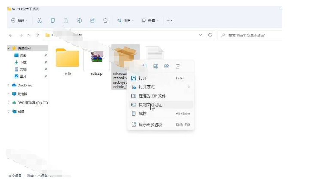Select the adb.zip archive file

point(97,61)
